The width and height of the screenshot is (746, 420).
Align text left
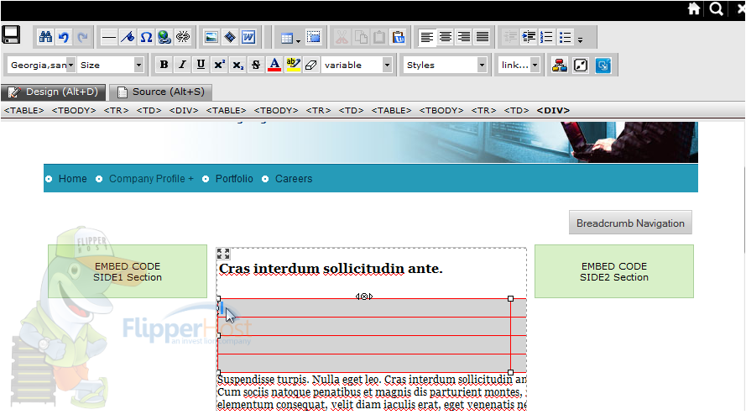point(427,37)
